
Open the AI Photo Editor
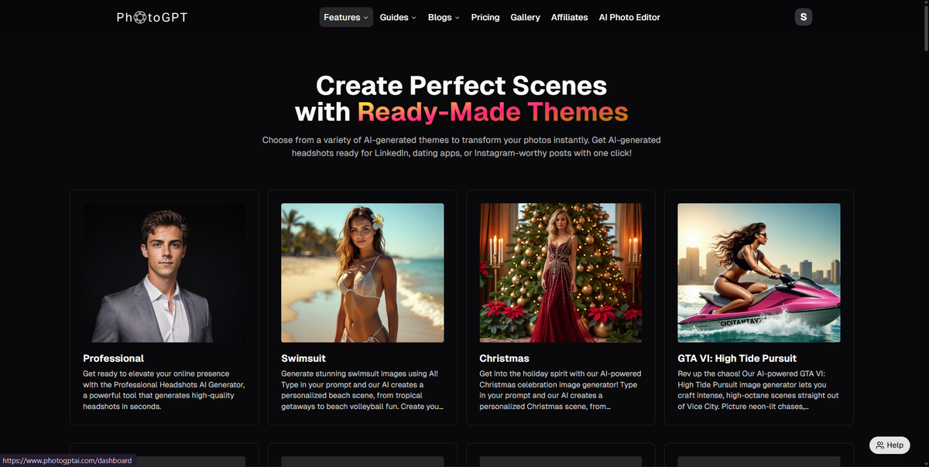(629, 16)
